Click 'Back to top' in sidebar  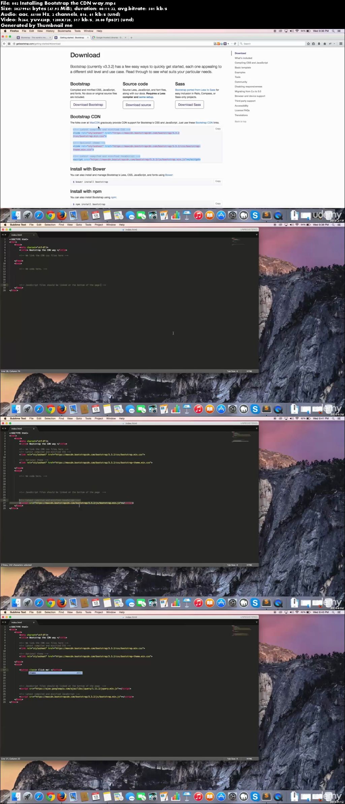[241, 121]
